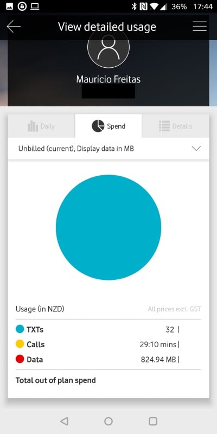Select the TXTs usage row
Screen dimensions: 217x434
[x=108, y=329]
